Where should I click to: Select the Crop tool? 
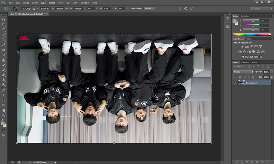tap(4, 39)
